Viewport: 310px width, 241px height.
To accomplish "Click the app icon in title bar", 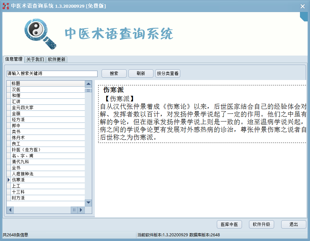I will [6, 6].
